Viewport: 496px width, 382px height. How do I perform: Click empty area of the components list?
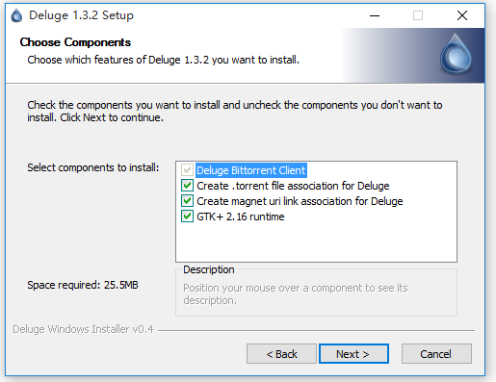tap(316, 242)
